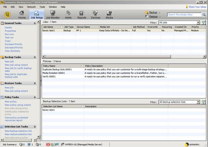Screen dimensions: 208x147
Task: Collapse the Restore Tasks section
Action: 35,83
